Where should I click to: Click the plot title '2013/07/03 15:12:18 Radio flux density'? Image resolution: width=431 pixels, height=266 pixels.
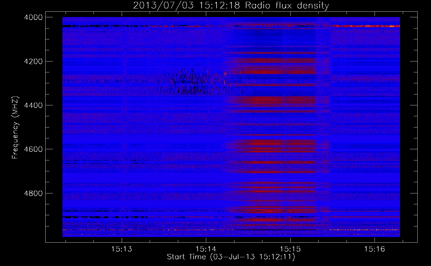(231, 5)
